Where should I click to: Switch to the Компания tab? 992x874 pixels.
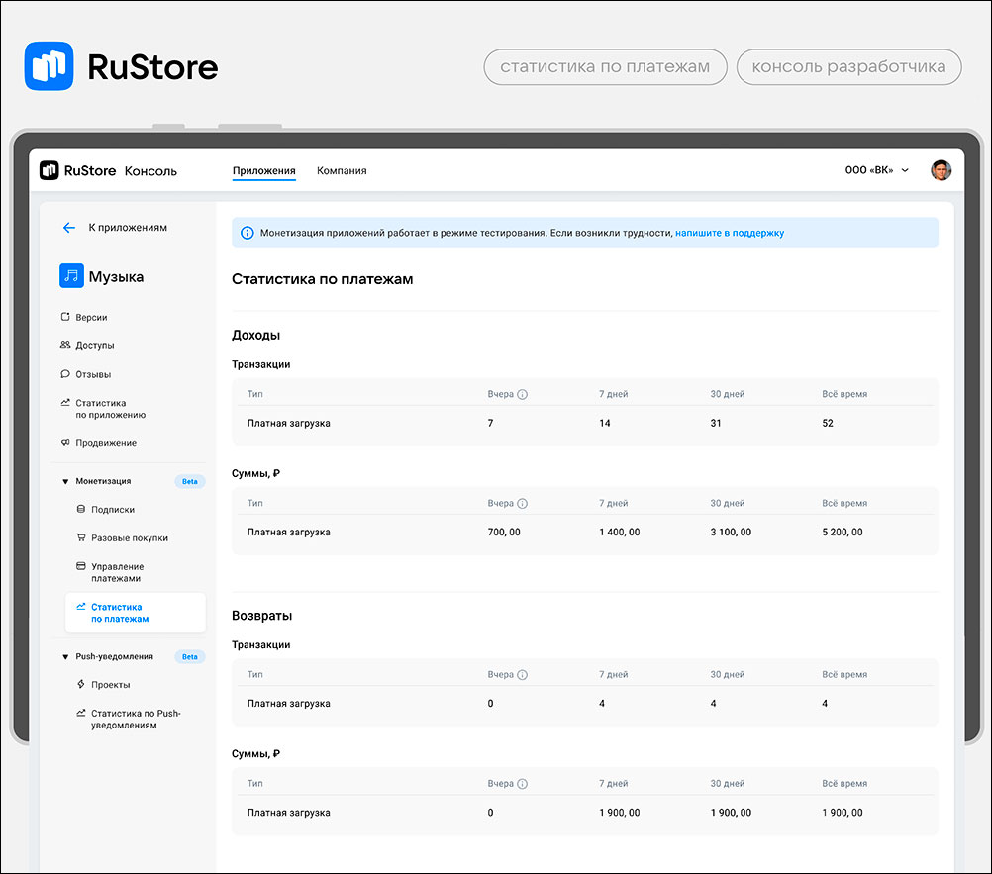click(x=342, y=171)
